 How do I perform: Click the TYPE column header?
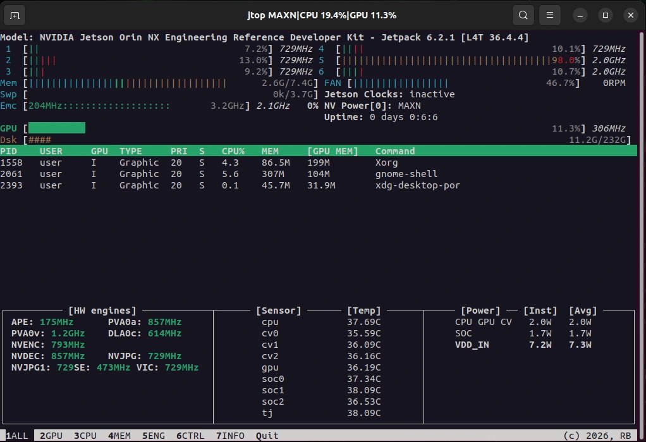click(131, 151)
